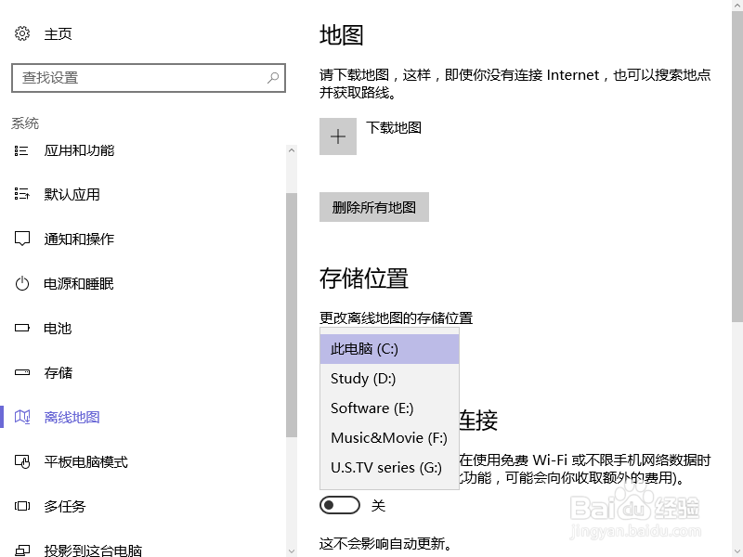743x557 pixels.
Task: Open 通知和操作 speech bubble icon
Action: tap(22, 239)
